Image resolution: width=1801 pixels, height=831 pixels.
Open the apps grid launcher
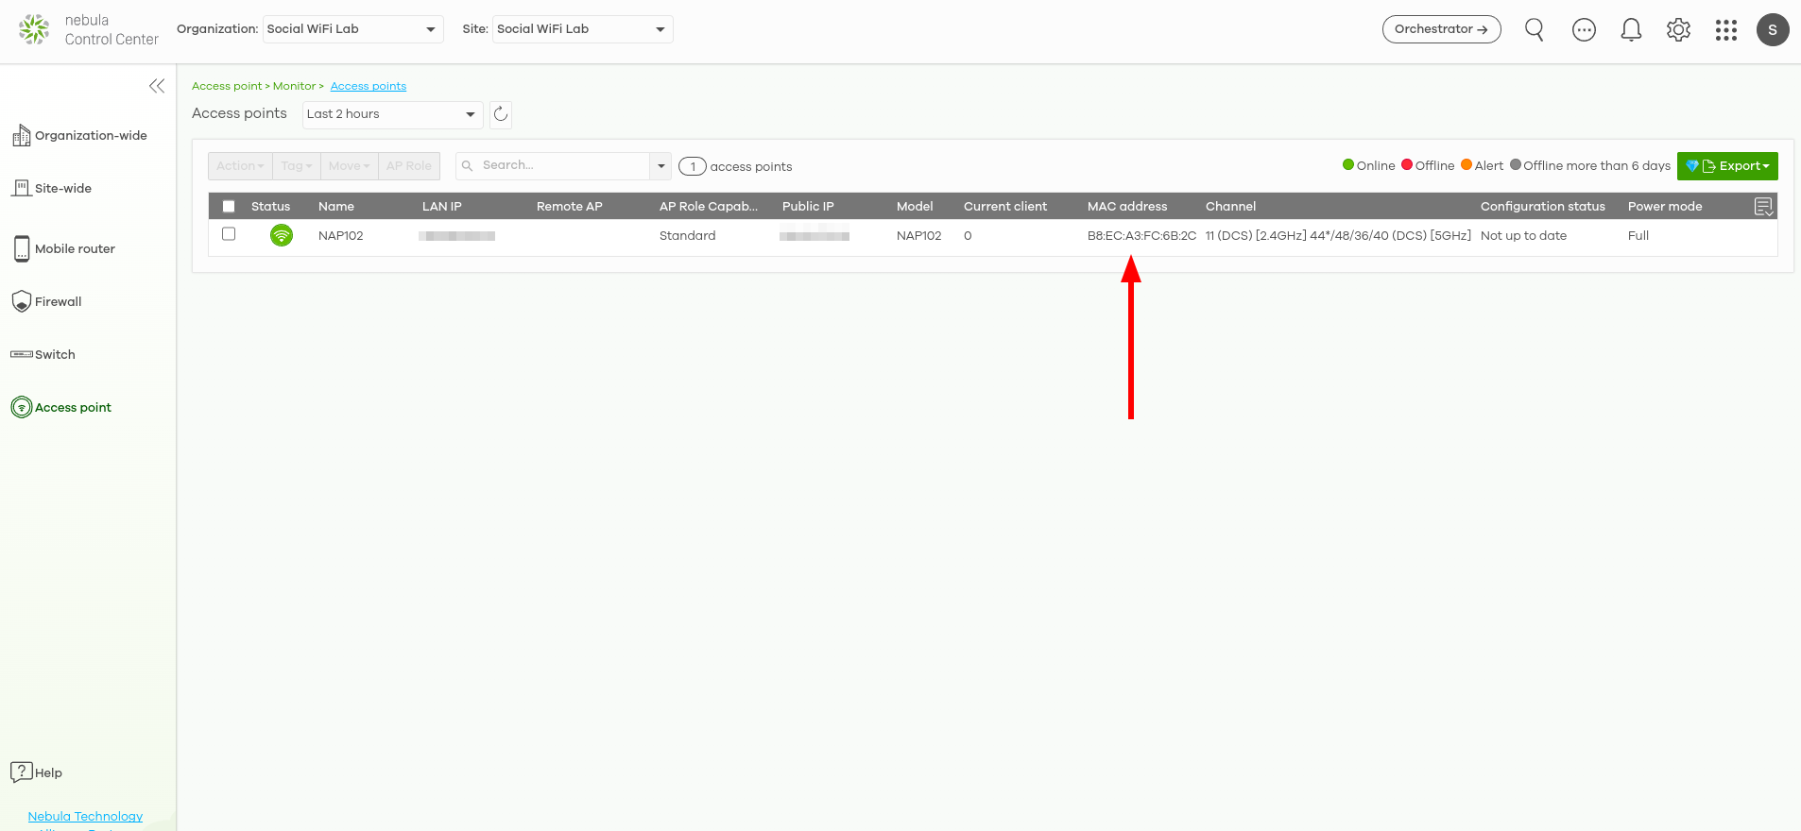pos(1725,30)
